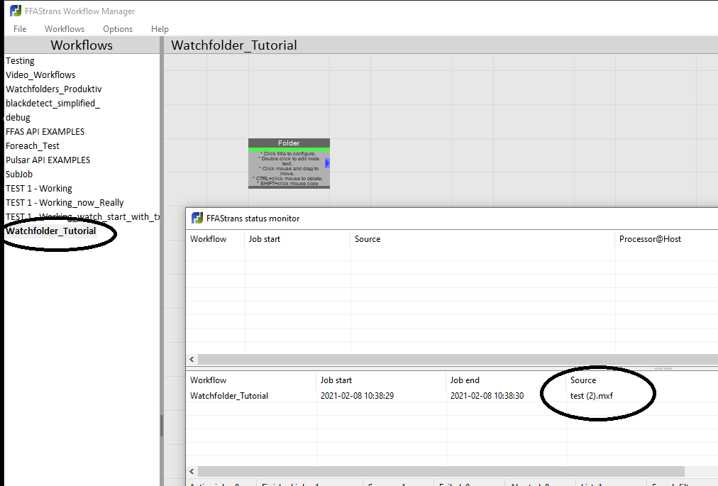Open the Help menu
Image resolution: width=718 pixels, height=486 pixels.
point(160,29)
